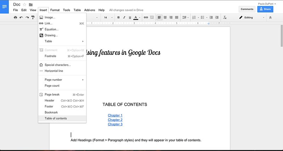This screenshot has width=283, height=151.
Task: Open the Editing mode dropdown
Action: (x=252, y=17)
